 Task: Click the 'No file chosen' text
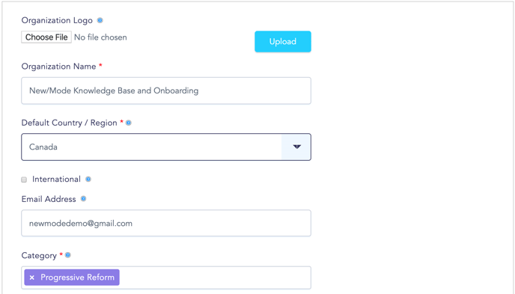tap(100, 37)
